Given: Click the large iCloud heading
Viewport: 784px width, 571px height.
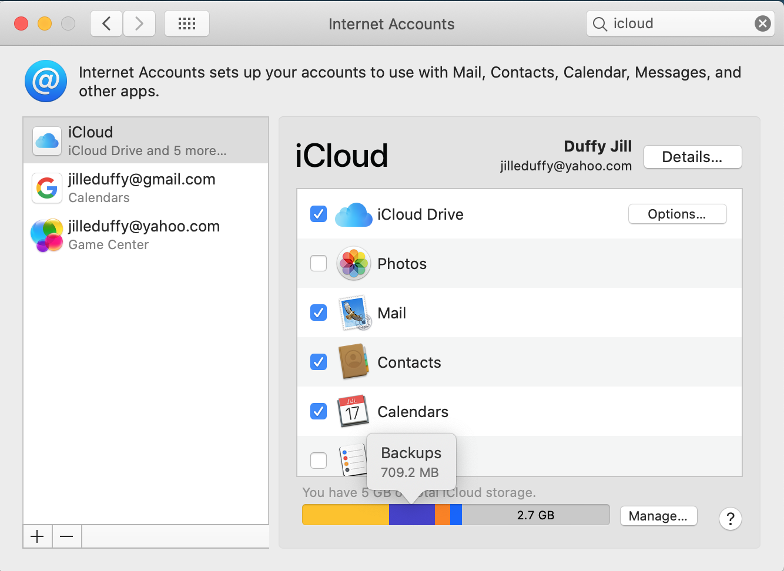Looking at the screenshot, I should click(341, 156).
